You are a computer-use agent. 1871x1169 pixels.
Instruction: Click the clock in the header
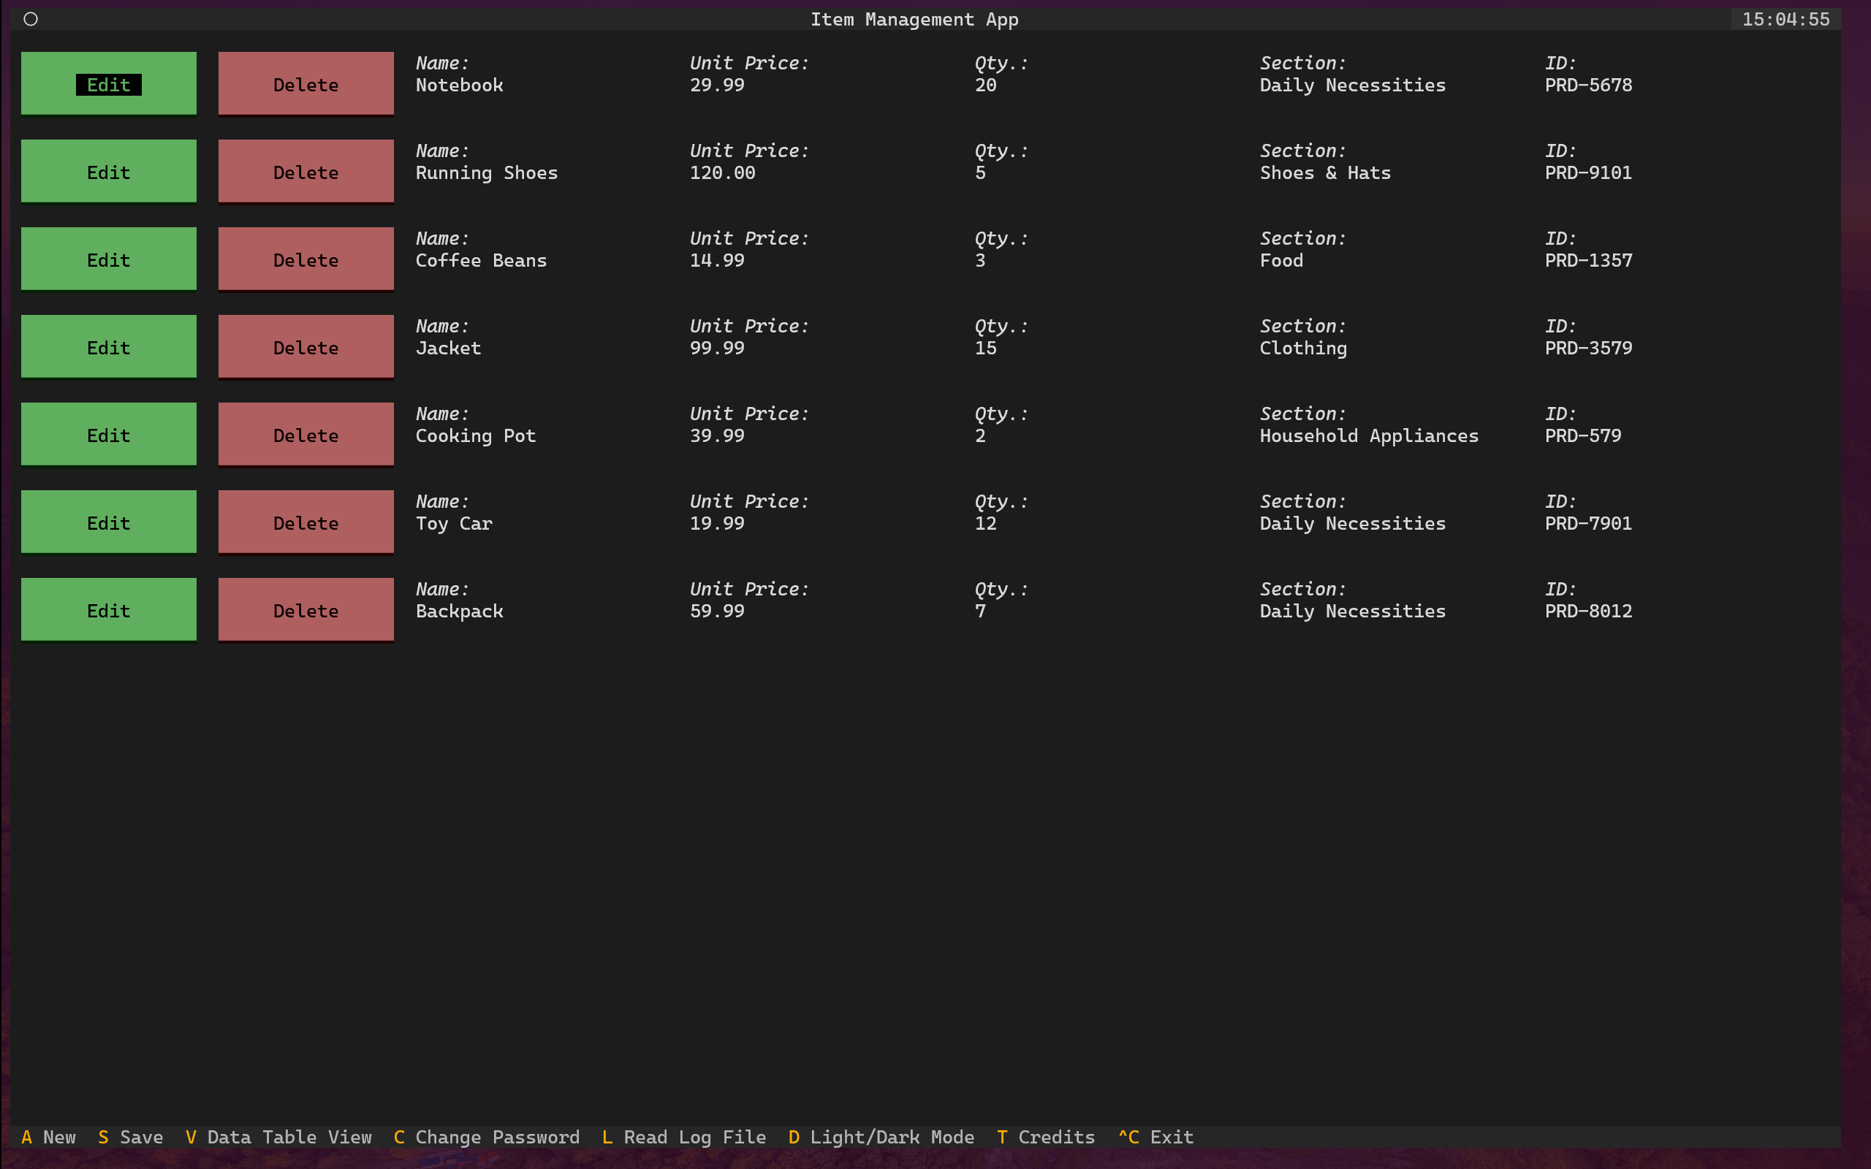point(1785,19)
